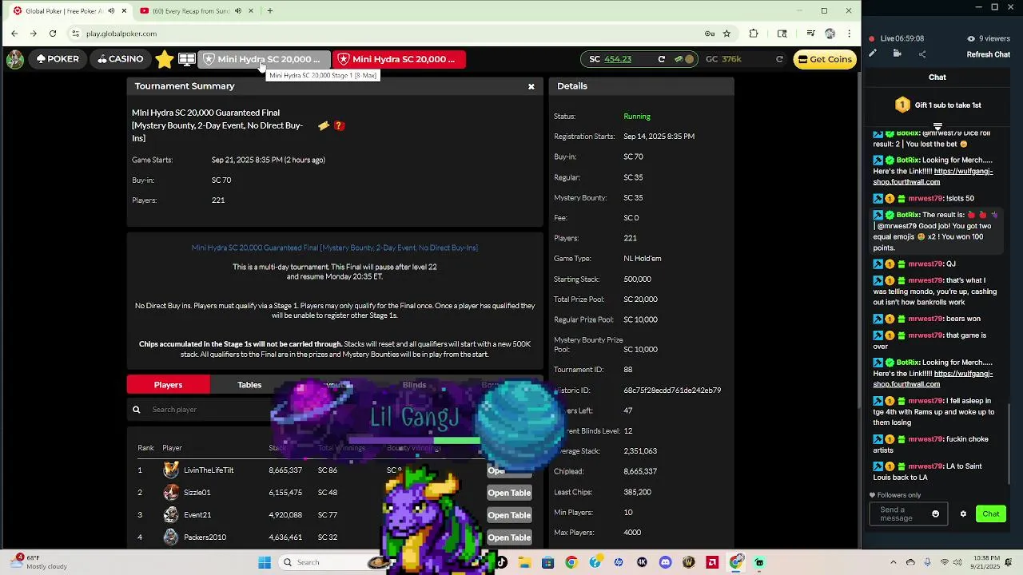Click the Get Coins button
The width and height of the screenshot is (1023, 575).
click(x=825, y=59)
